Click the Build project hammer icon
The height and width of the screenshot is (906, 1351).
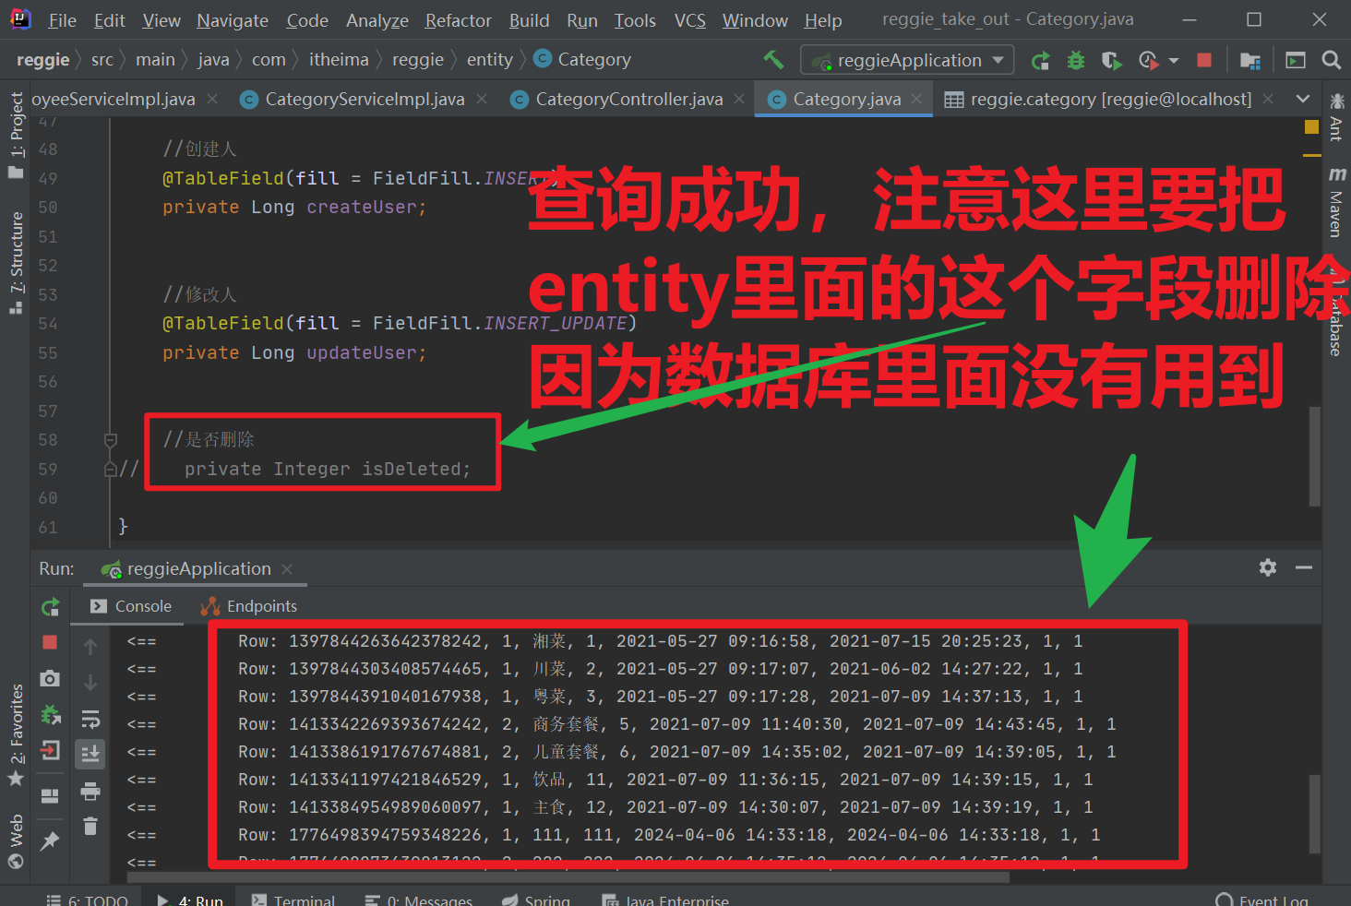coord(773,60)
